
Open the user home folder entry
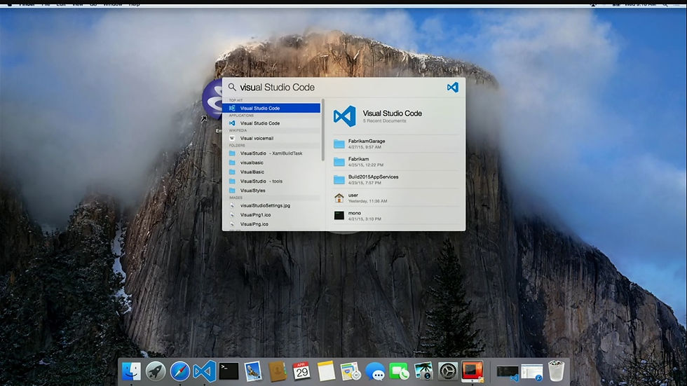click(397, 198)
